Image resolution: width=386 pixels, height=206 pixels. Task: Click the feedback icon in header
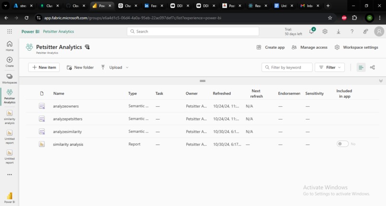(365, 31)
